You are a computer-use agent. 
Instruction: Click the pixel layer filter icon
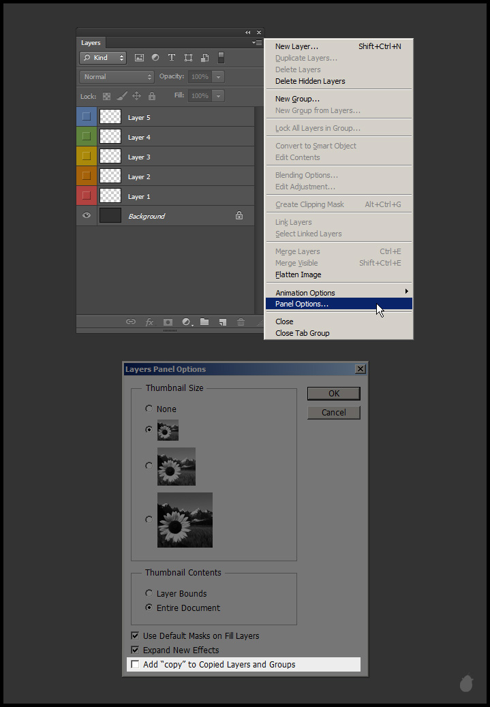139,58
